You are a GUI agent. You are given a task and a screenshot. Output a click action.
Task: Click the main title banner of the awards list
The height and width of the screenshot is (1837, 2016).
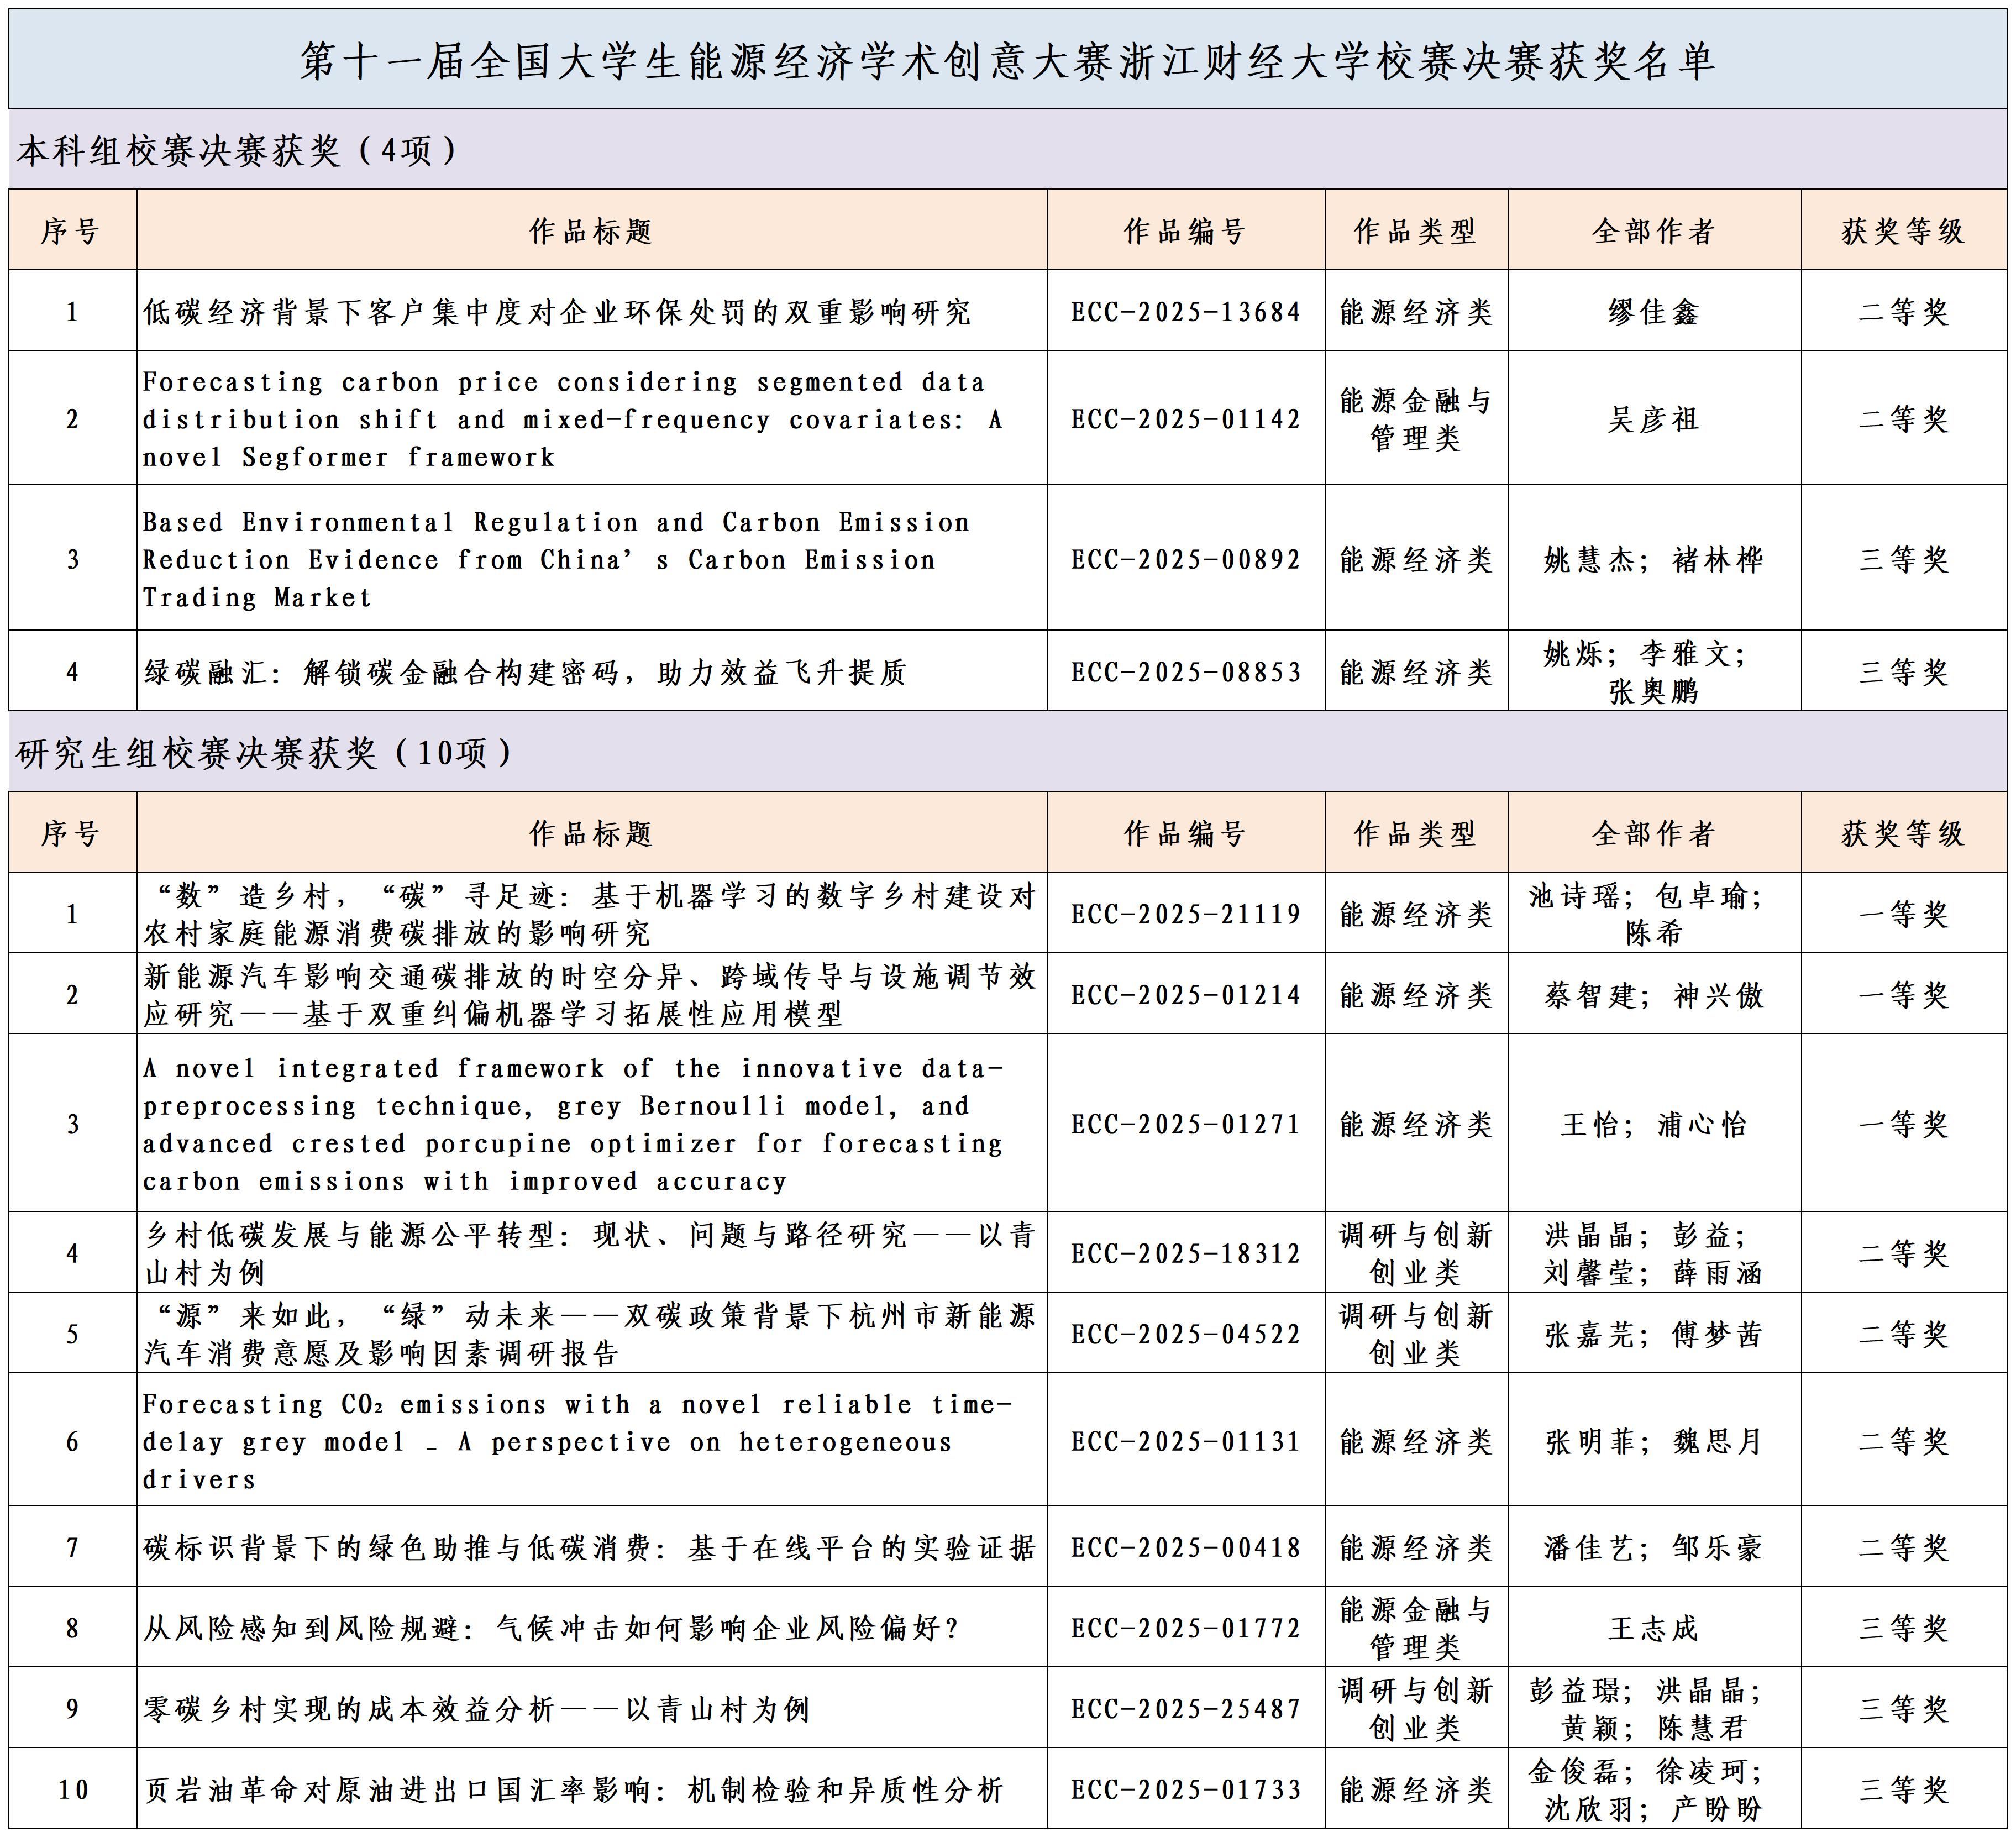point(1007,61)
